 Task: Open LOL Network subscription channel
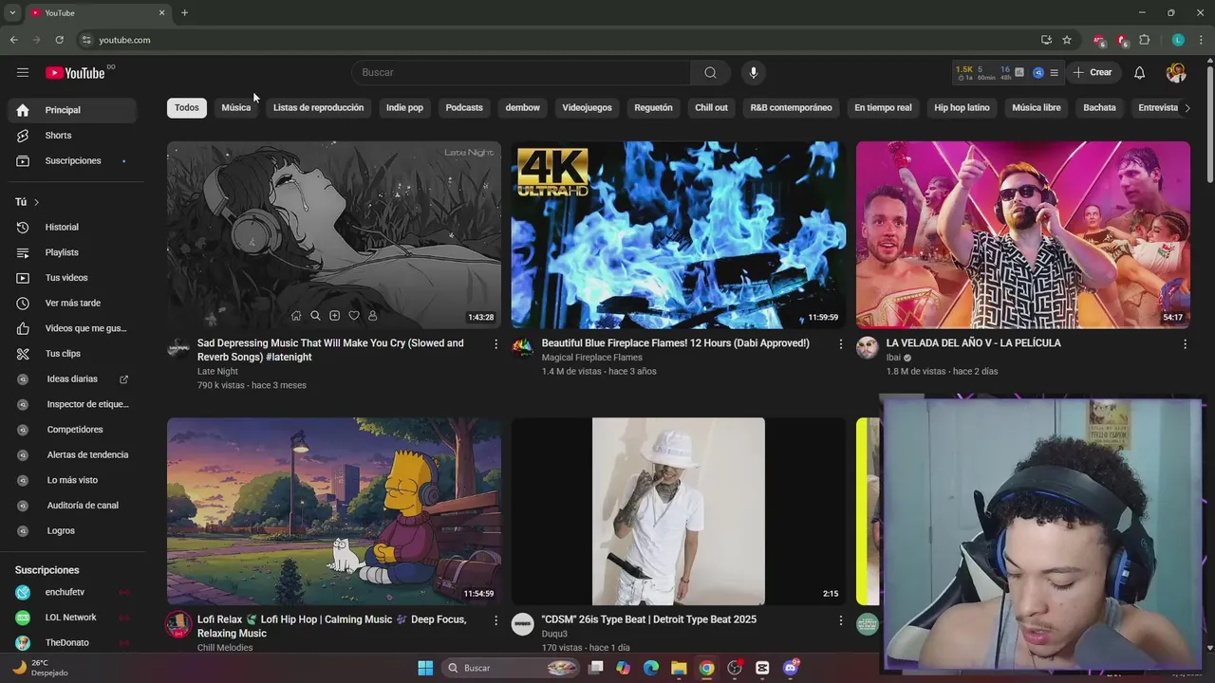tap(72, 618)
